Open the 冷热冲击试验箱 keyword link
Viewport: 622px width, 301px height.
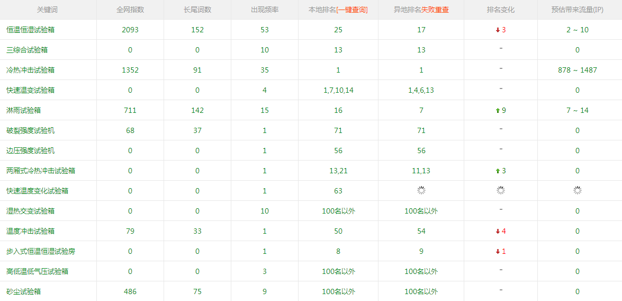(x=31, y=70)
